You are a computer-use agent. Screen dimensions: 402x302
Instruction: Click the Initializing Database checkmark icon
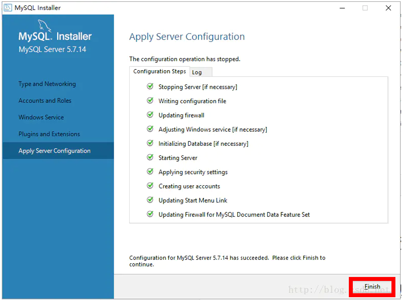pyautogui.click(x=150, y=144)
